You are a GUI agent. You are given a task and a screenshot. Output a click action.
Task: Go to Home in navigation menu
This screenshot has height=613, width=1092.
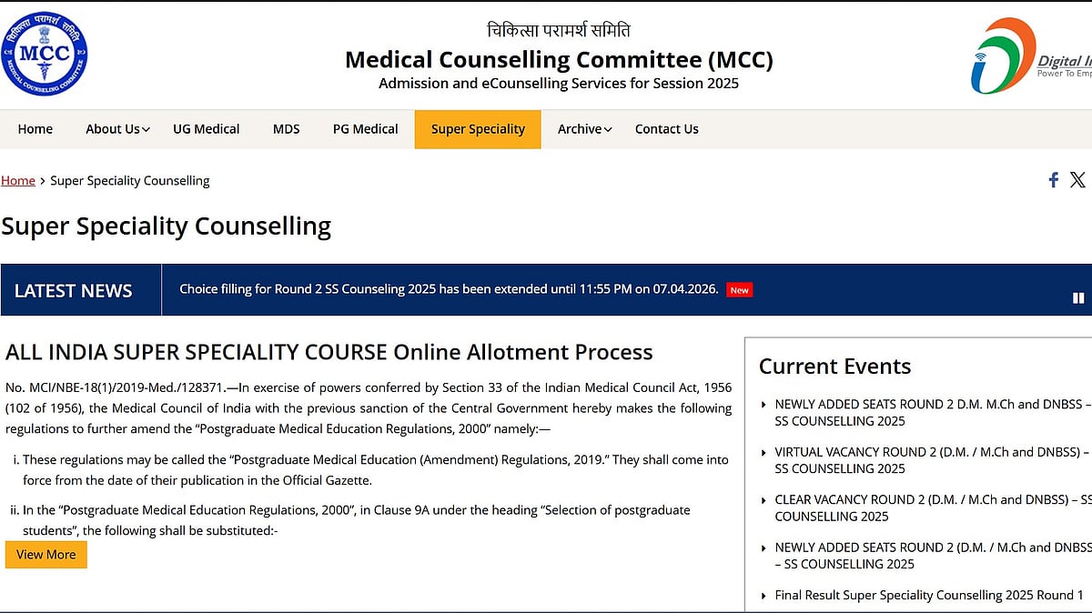[35, 129]
